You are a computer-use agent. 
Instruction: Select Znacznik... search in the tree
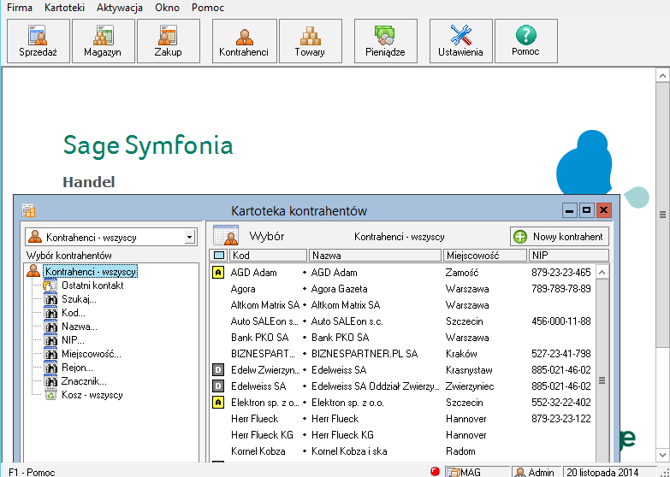tap(84, 381)
